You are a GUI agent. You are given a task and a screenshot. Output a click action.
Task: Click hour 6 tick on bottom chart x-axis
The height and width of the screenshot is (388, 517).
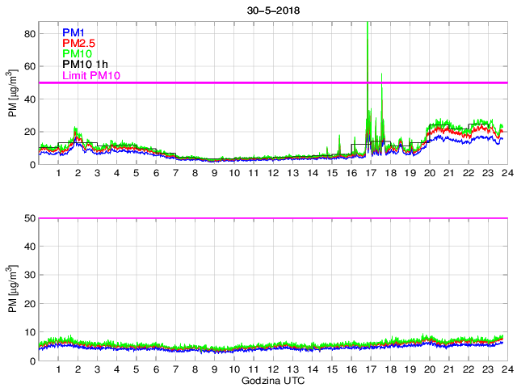156,369
